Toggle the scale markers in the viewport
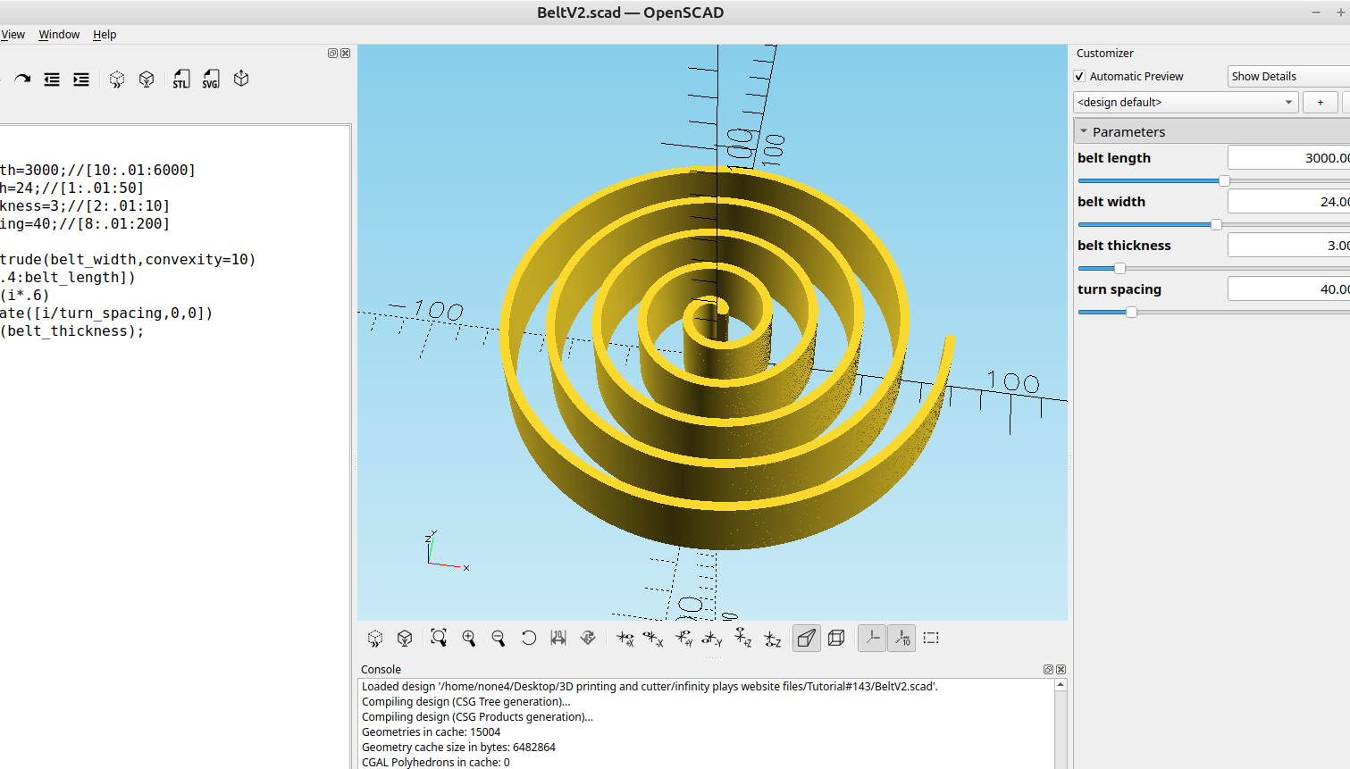 click(x=901, y=638)
